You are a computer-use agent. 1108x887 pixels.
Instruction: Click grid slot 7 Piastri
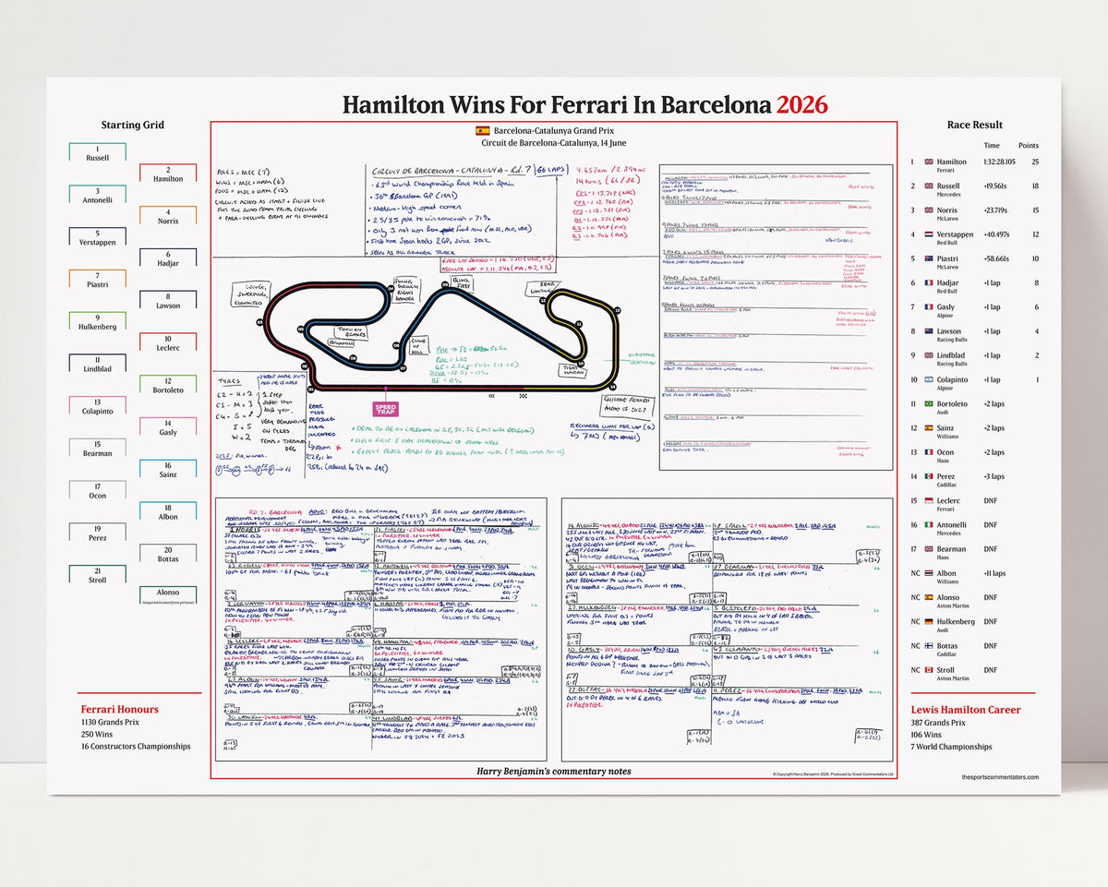pyautogui.click(x=97, y=281)
